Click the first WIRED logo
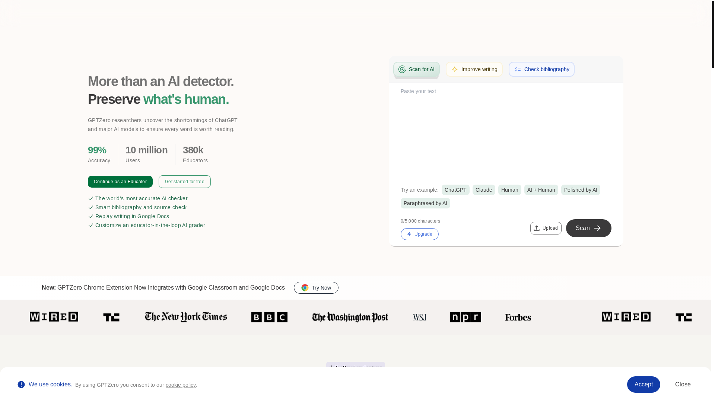Image resolution: width=715 pixels, height=402 pixels. [54, 317]
